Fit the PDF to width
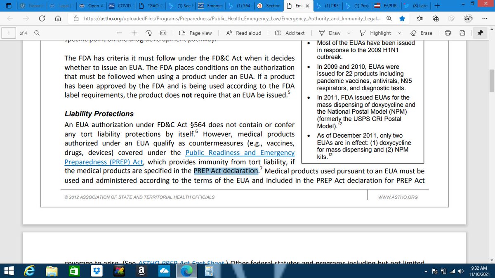Viewport: 495px width, 278px height. click(163, 33)
